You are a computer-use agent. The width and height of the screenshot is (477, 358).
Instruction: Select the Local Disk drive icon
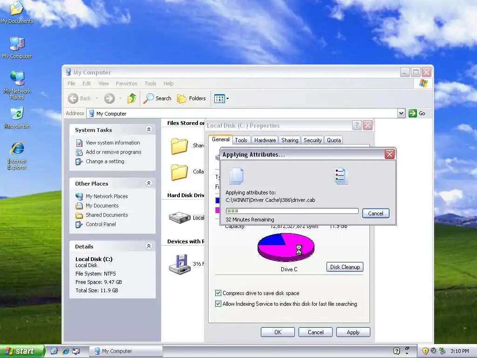tap(179, 218)
